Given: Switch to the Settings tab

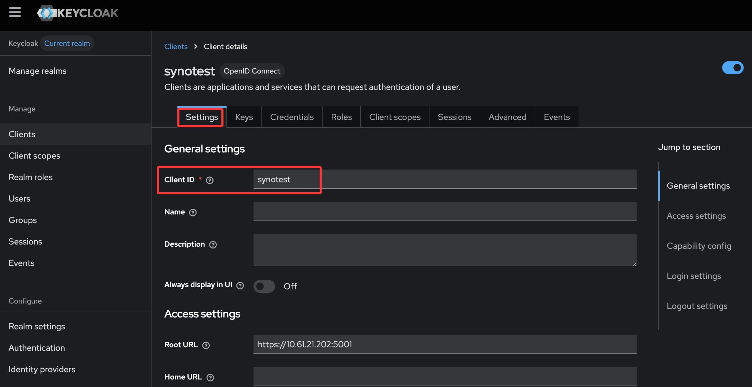Looking at the screenshot, I should (x=202, y=117).
